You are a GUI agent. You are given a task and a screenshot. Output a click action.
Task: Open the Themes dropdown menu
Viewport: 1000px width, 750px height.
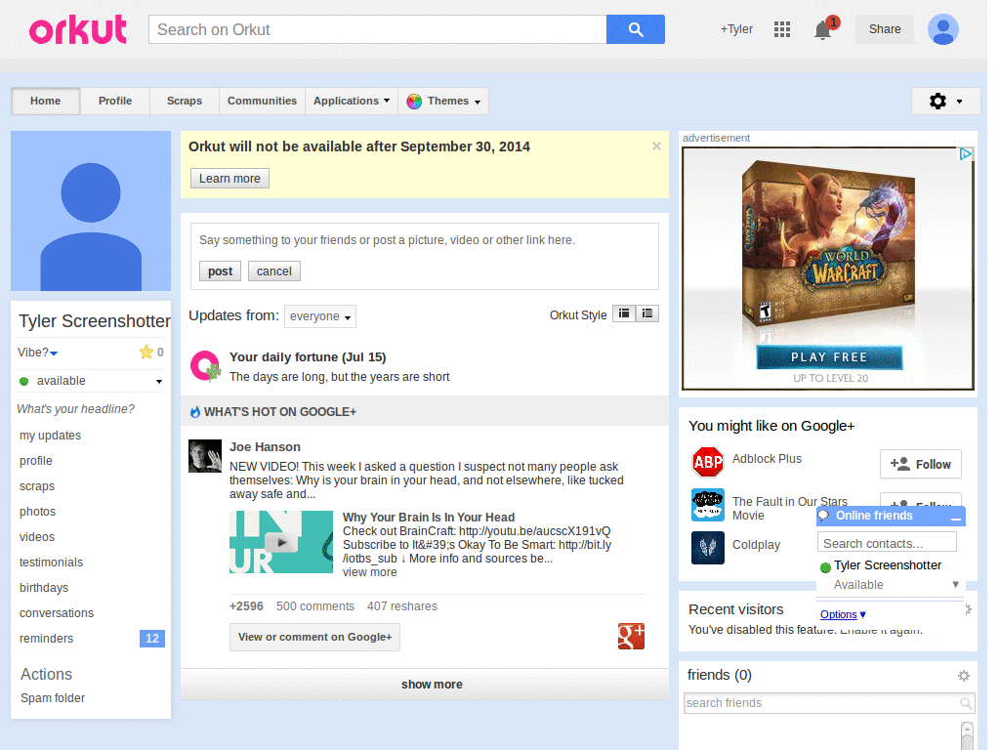pyautogui.click(x=444, y=101)
